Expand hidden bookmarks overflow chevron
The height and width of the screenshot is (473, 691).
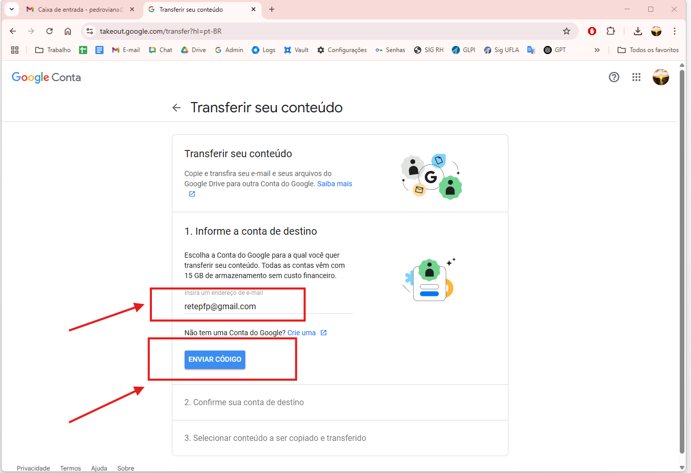coord(597,50)
